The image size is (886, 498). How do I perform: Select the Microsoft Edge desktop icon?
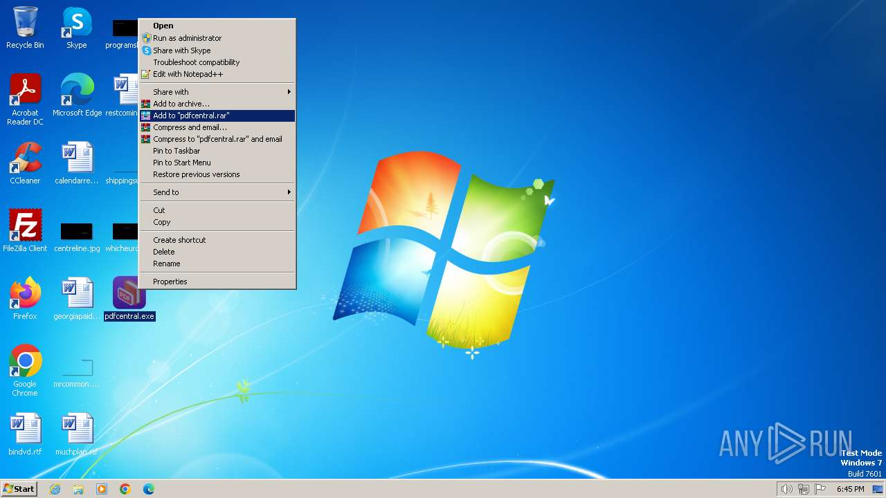pos(77,95)
